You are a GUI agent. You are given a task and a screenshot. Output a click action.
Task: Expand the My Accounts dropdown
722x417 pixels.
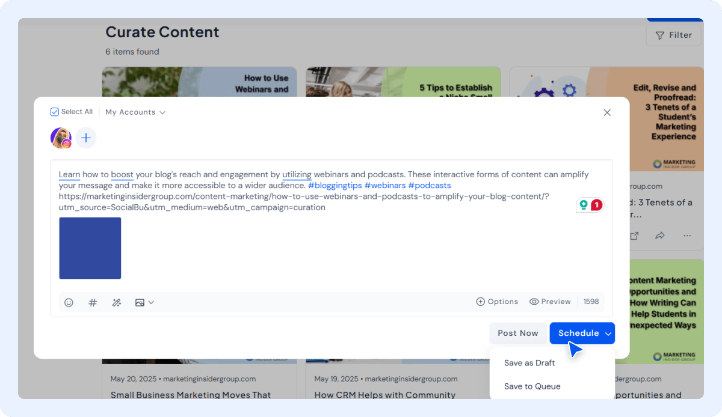click(x=135, y=112)
